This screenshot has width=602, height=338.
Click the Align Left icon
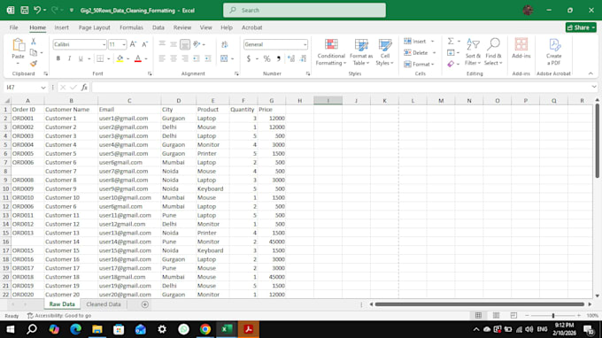(x=162, y=58)
